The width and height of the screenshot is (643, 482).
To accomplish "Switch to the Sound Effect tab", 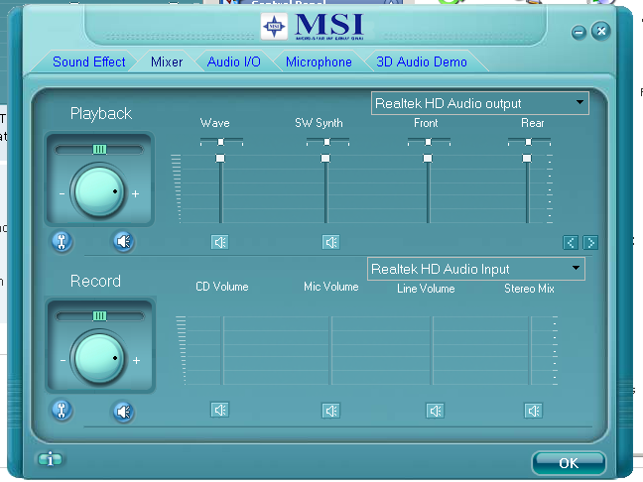I will 89,61.
